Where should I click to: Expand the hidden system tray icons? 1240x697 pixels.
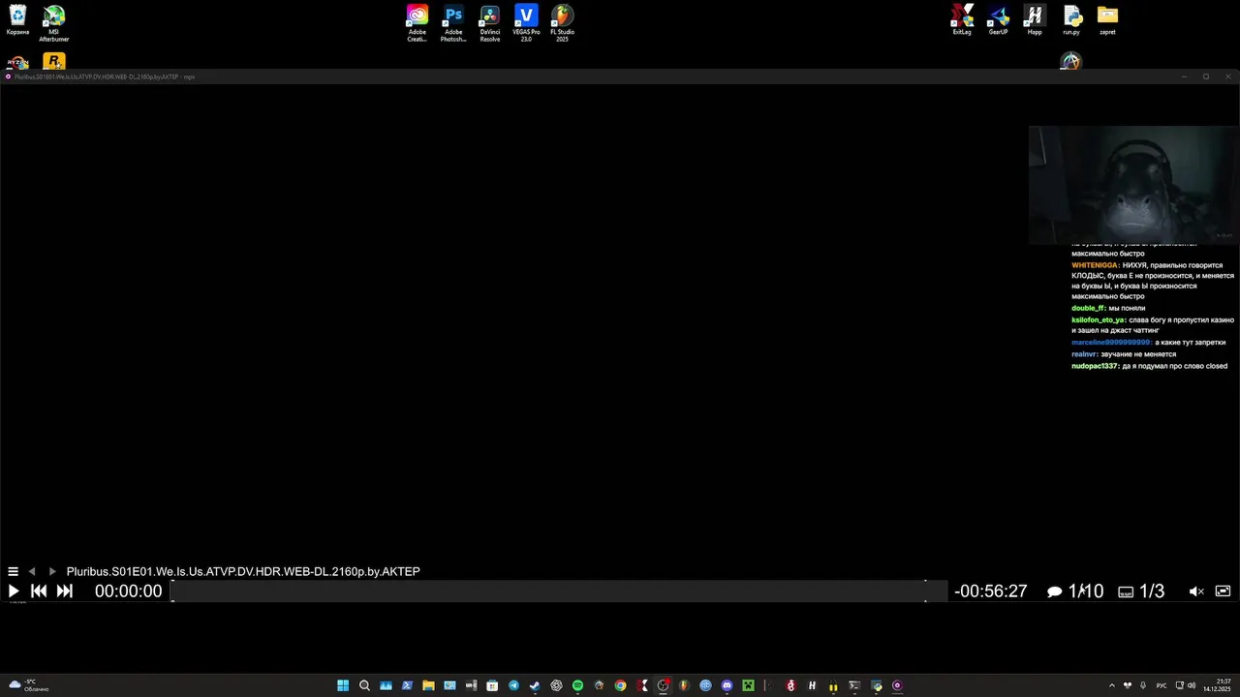[1112, 685]
